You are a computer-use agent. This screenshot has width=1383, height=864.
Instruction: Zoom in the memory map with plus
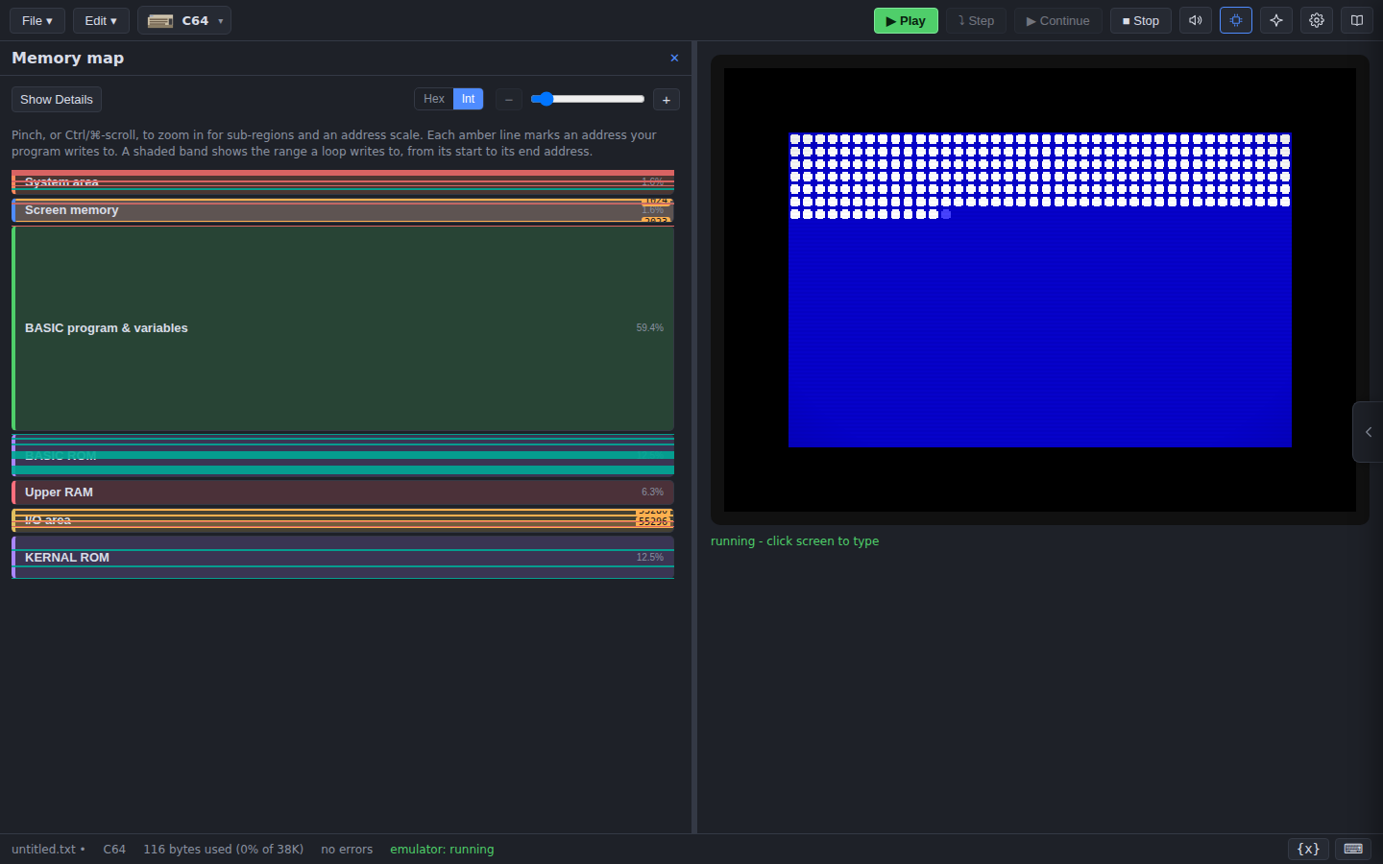pos(667,100)
